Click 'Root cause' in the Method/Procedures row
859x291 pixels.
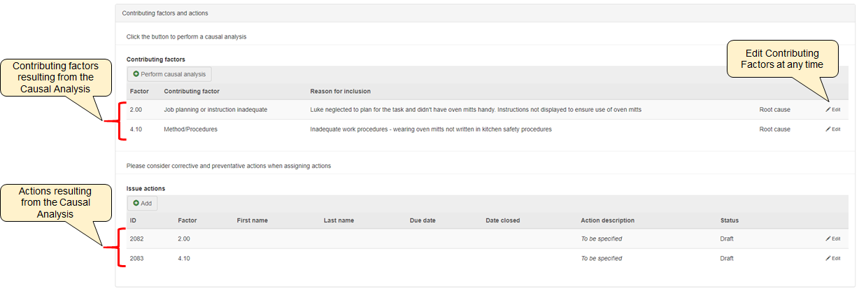pyautogui.click(x=774, y=129)
